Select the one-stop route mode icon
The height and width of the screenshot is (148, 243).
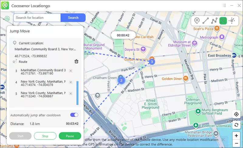click(x=206, y=21)
